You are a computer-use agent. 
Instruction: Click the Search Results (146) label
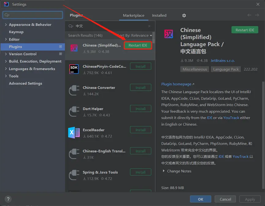[85, 36]
